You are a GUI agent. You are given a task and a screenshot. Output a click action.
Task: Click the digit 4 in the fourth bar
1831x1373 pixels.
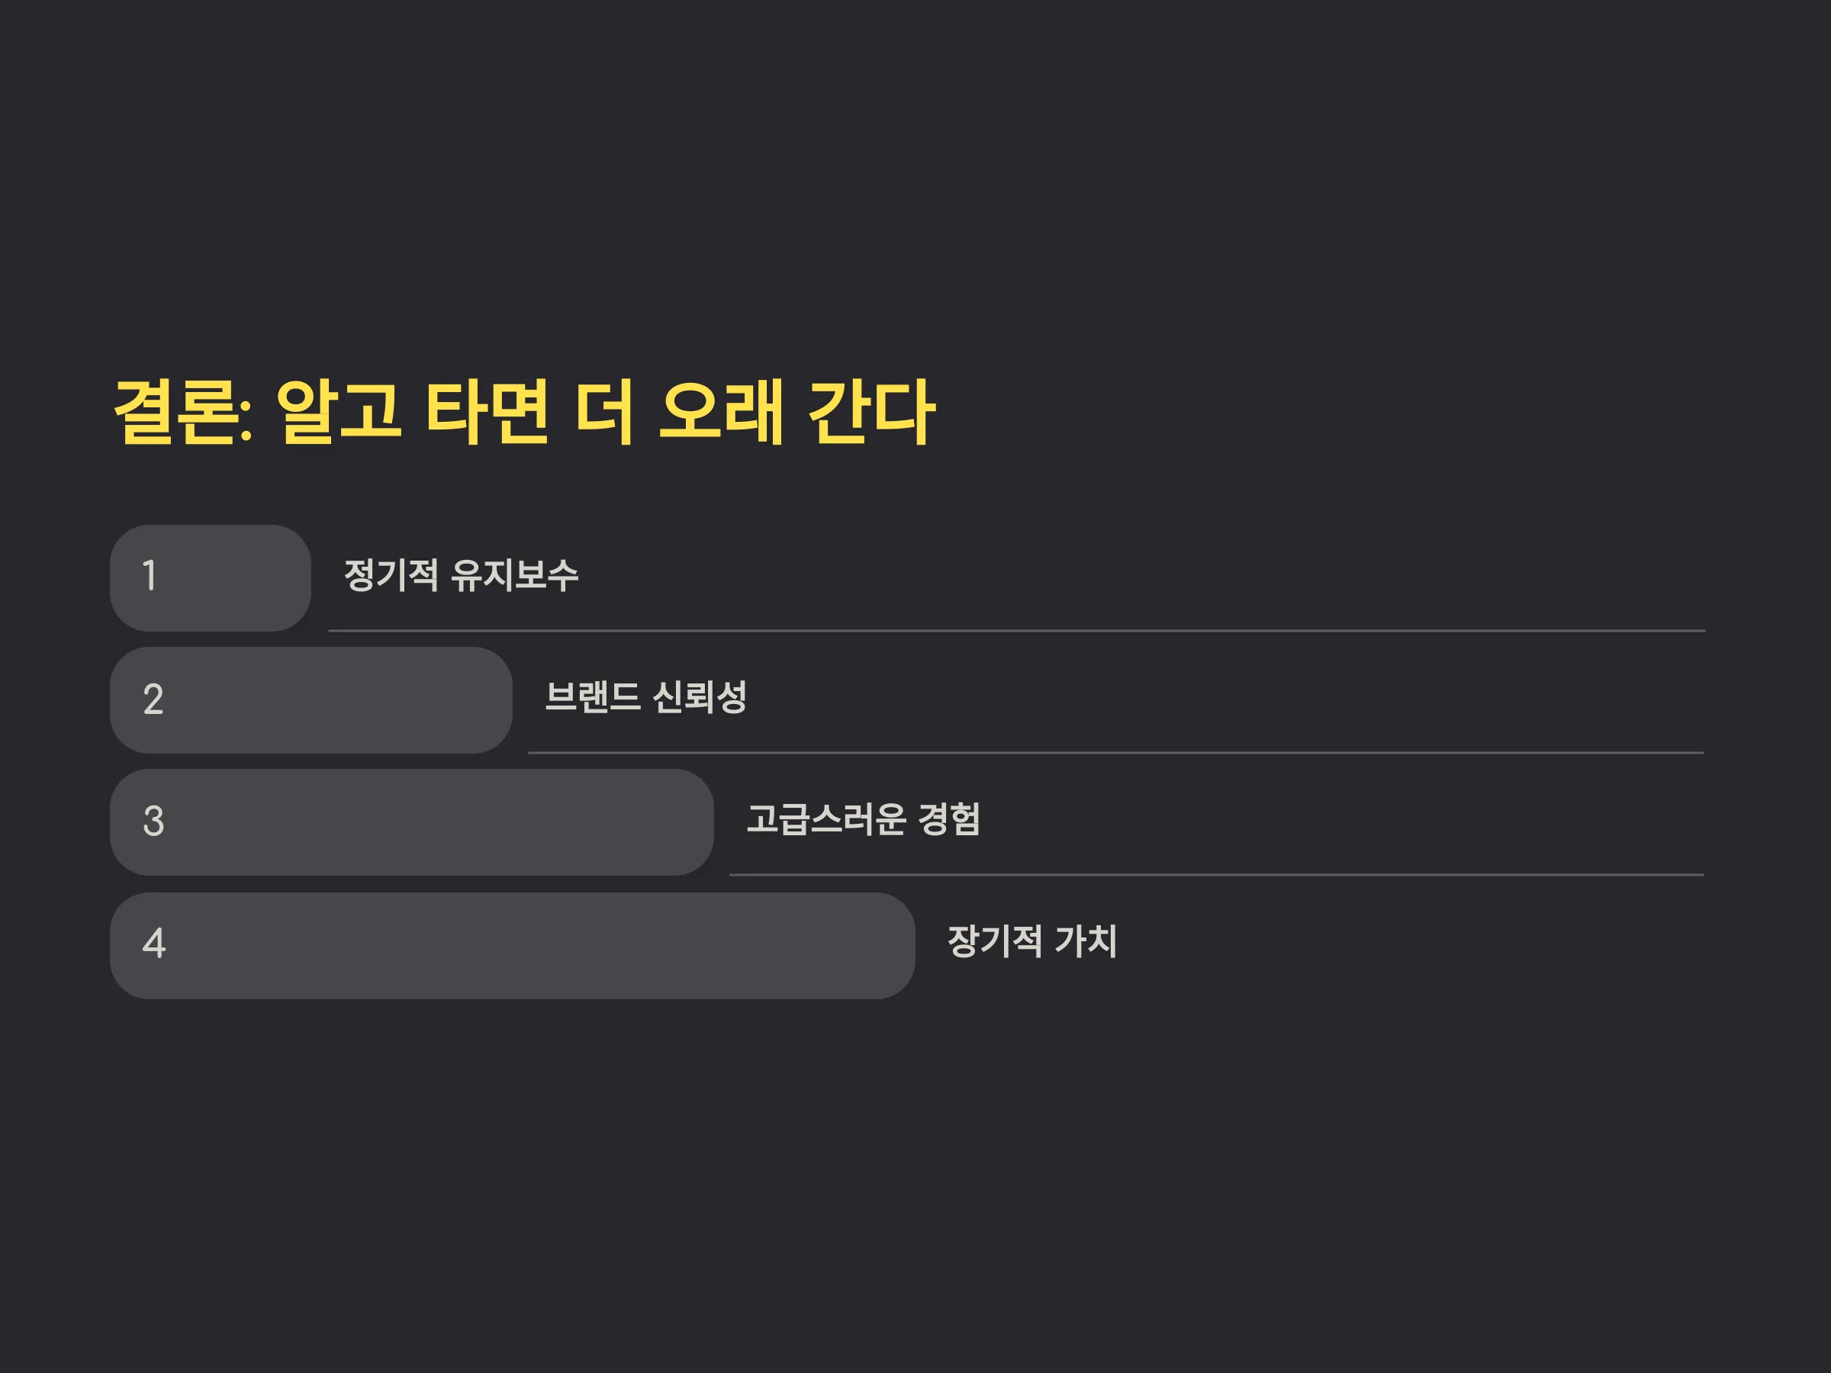coord(154,944)
